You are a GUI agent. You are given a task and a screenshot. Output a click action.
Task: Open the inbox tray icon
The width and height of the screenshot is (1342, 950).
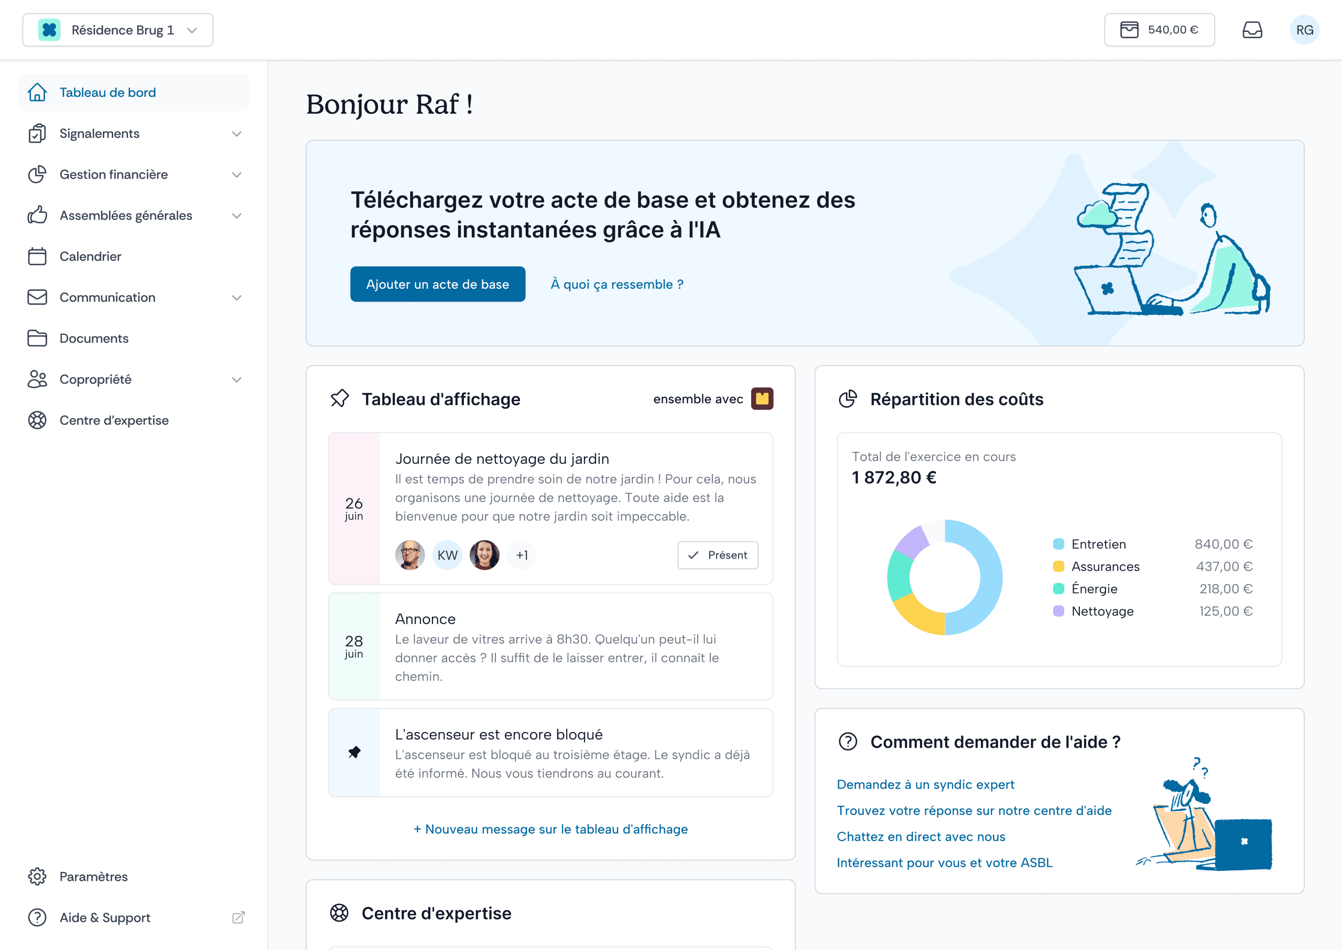(x=1252, y=30)
